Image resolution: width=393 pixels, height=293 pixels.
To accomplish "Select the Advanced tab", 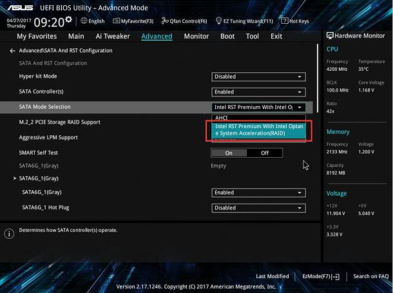I will click(x=157, y=36).
